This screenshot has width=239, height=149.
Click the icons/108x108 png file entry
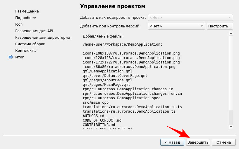click(131, 53)
